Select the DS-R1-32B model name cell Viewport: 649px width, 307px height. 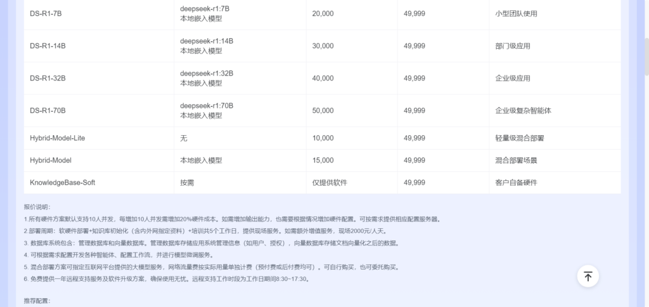click(99, 78)
